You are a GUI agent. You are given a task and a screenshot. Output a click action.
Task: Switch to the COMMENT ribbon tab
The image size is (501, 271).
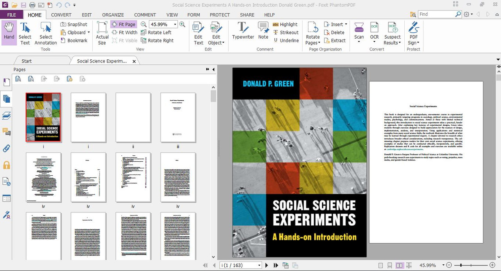click(145, 15)
